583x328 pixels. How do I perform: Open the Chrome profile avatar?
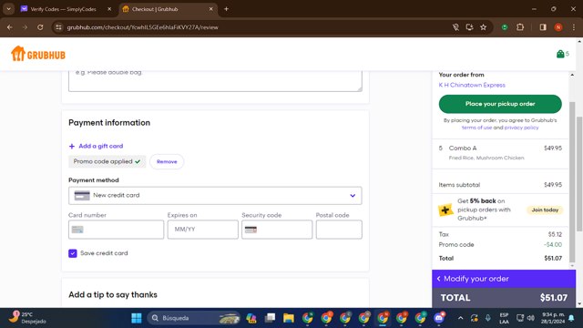[558, 27]
